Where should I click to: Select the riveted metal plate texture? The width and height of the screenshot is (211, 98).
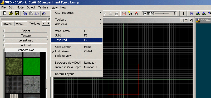coord(32,85)
